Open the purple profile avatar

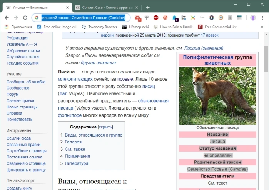[x=253, y=18]
